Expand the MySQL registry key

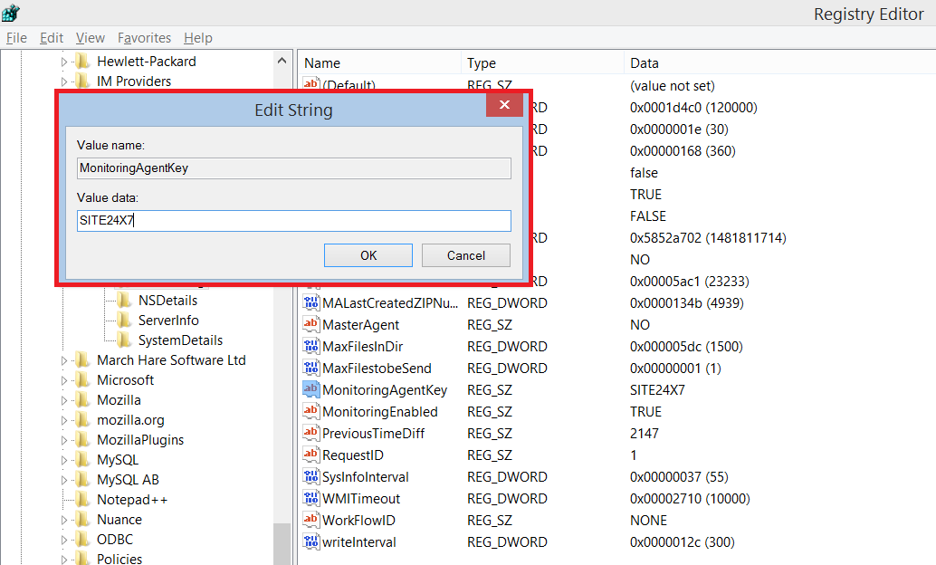tap(64, 460)
